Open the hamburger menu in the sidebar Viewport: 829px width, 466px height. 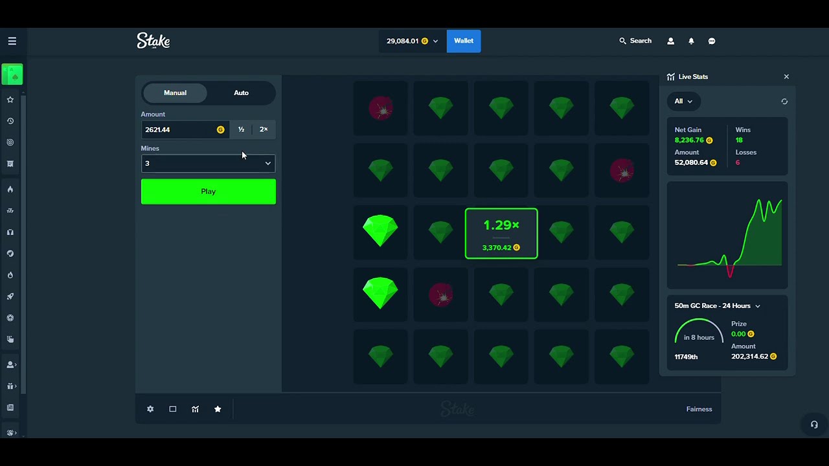[x=12, y=41]
